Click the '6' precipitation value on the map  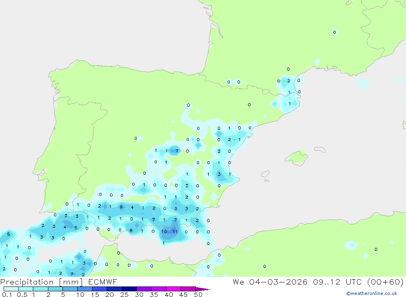[x=131, y=231]
